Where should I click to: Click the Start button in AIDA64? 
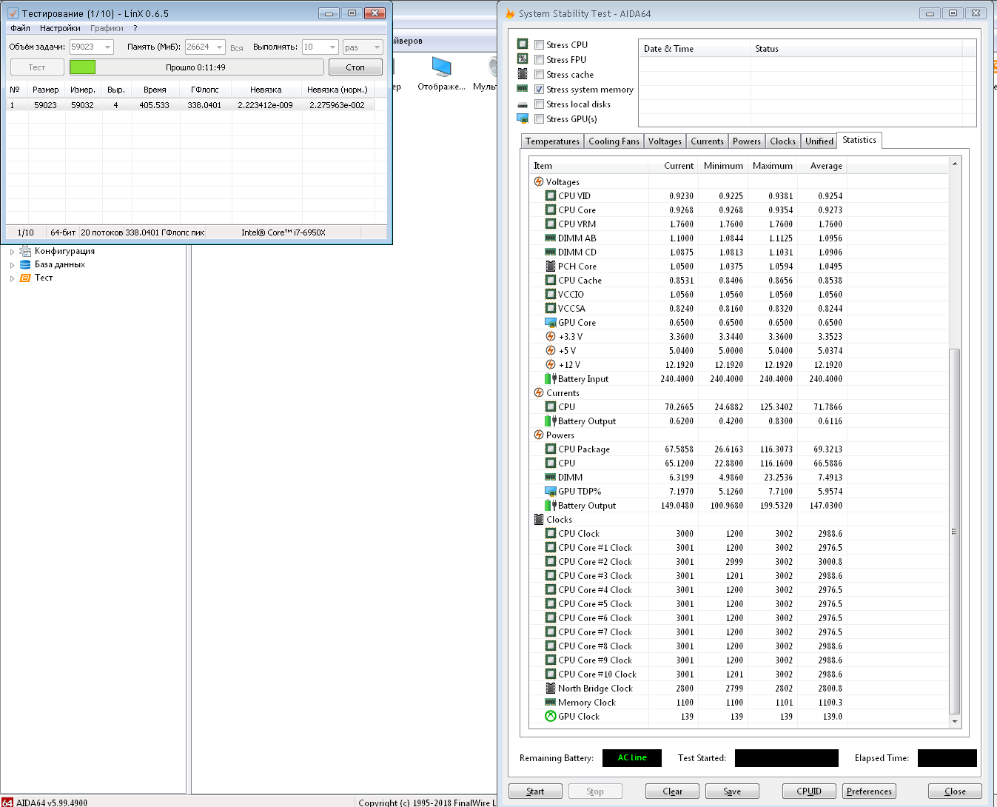(535, 791)
